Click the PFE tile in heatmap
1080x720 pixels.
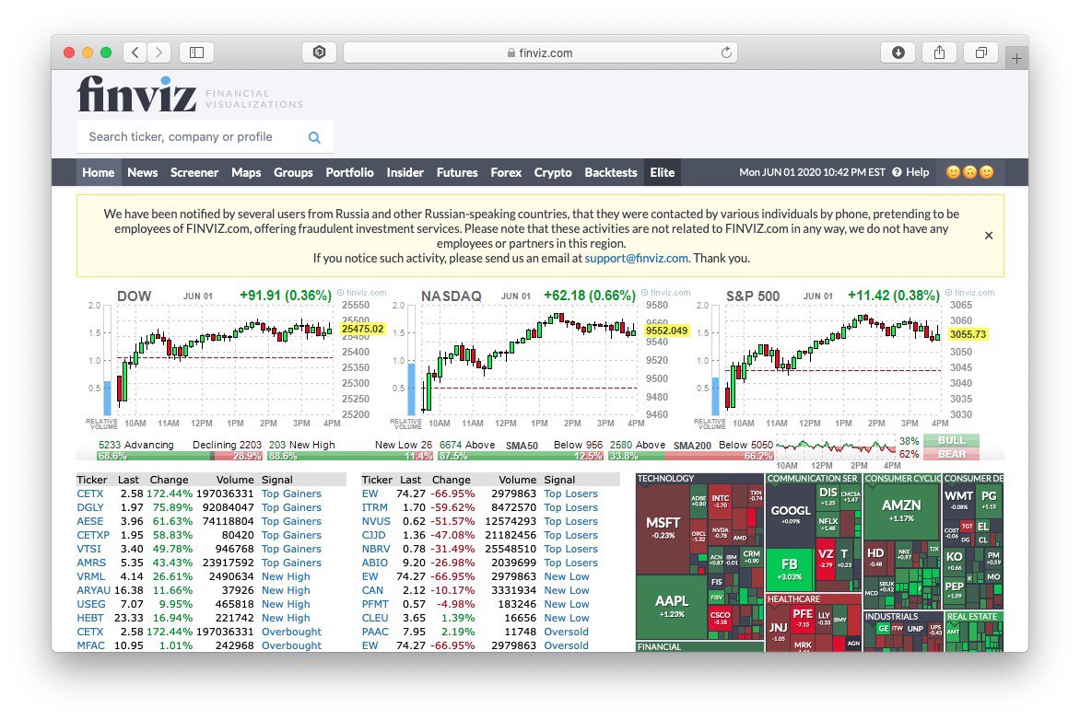point(803,618)
